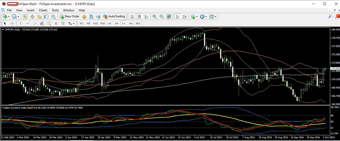Image resolution: width=340 pixels, height=141 pixels.
Task: Open the View menu
Action: click(x=19, y=10)
